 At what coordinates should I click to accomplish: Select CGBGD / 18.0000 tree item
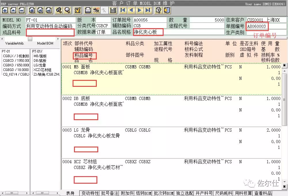16,70
